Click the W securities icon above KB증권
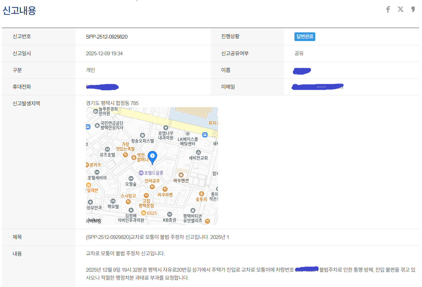The image size is (422, 287). point(169,214)
